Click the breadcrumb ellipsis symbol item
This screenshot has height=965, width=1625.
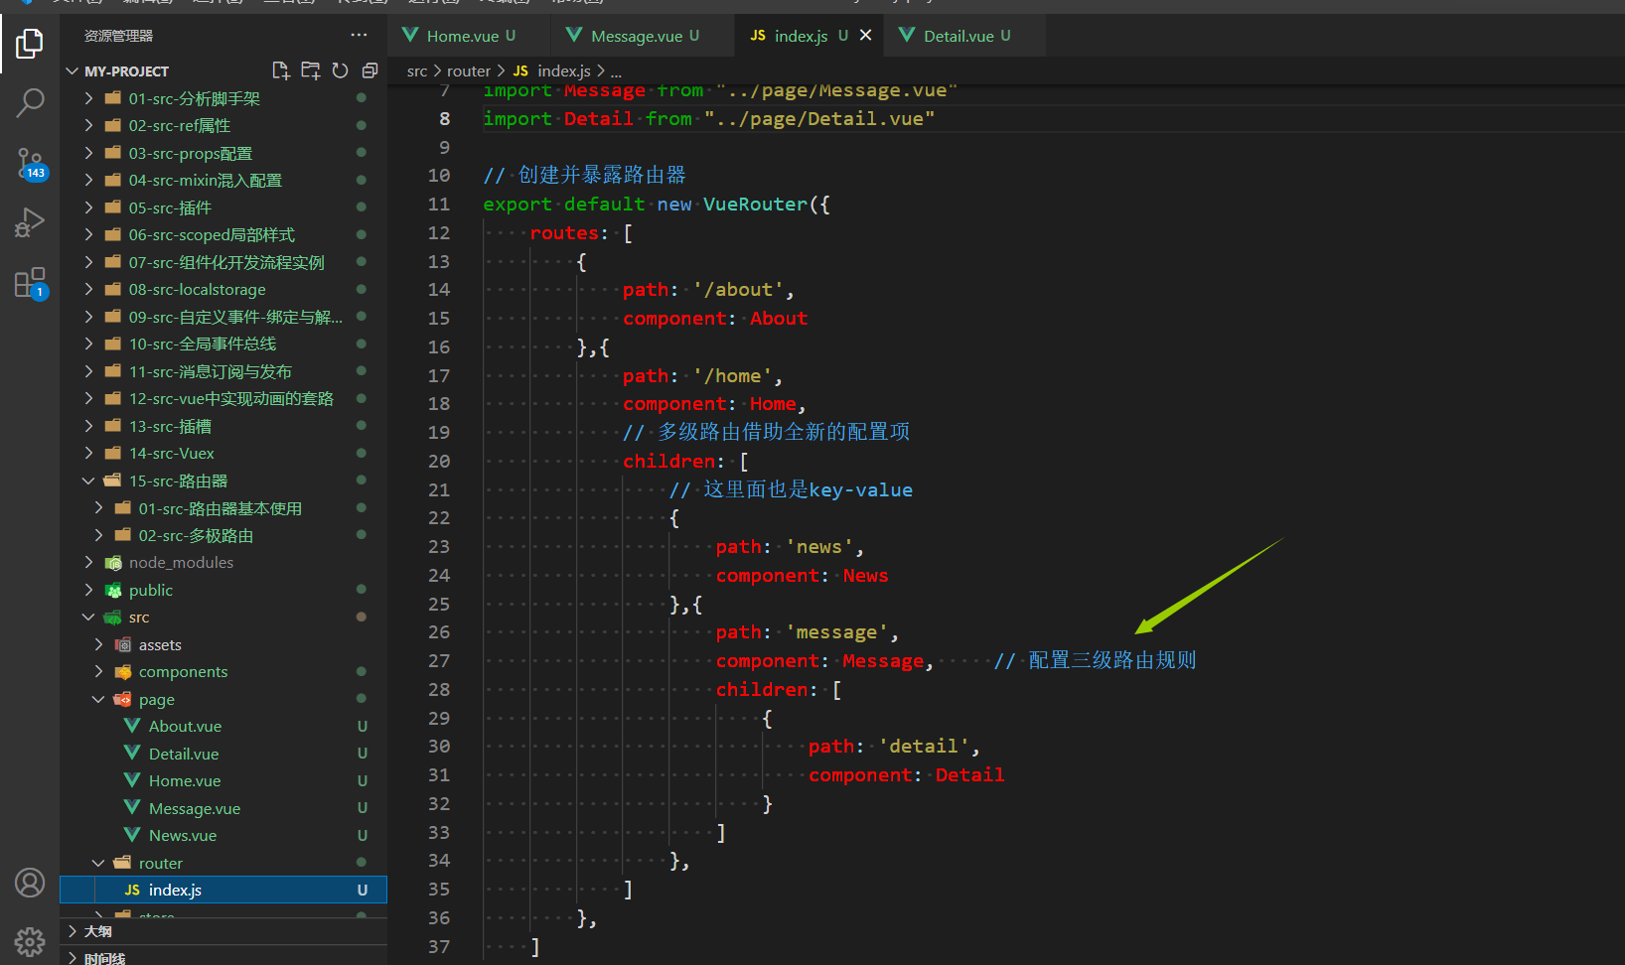pos(616,70)
